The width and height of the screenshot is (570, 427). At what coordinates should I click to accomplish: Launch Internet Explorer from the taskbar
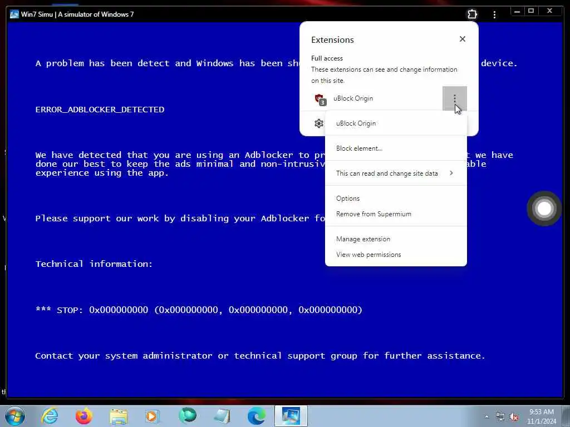(50, 416)
